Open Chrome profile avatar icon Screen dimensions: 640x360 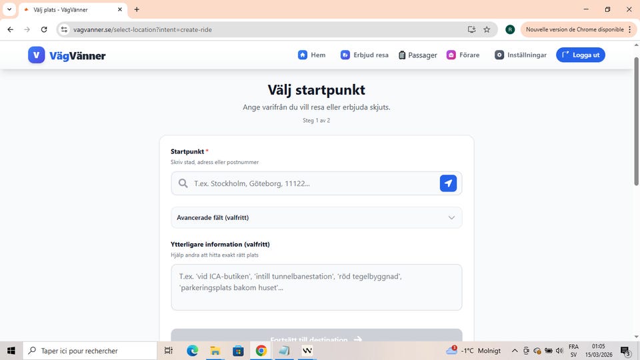[x=510, y=29]
